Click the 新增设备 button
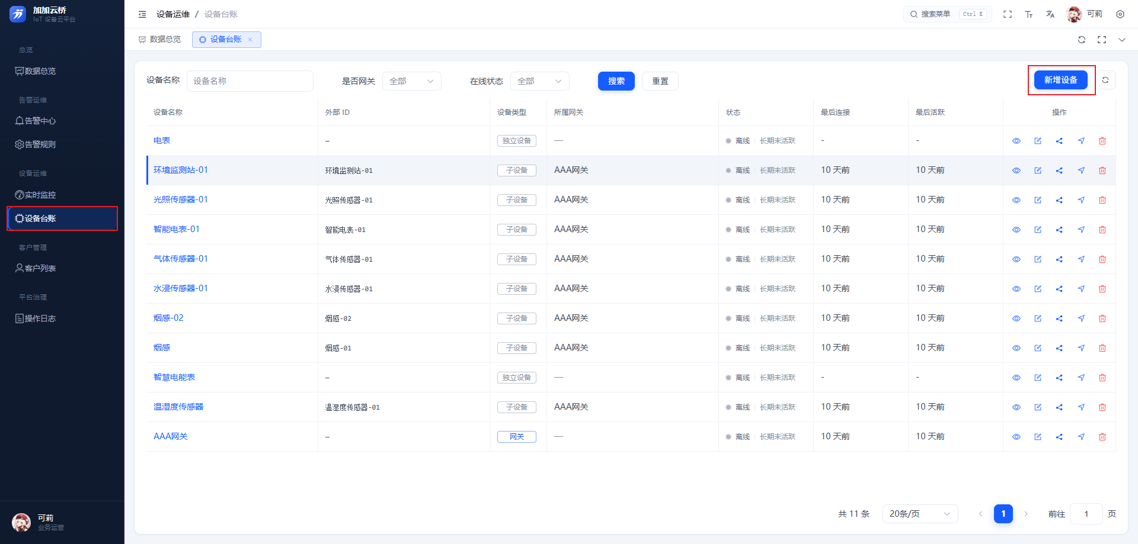The height and width of the screenshot is (544, 1138). [1061, 80]
